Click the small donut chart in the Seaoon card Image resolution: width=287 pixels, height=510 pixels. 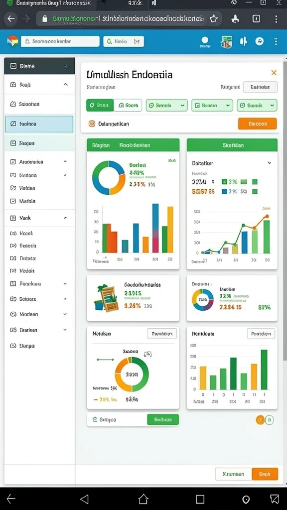[x=203, y=299]
